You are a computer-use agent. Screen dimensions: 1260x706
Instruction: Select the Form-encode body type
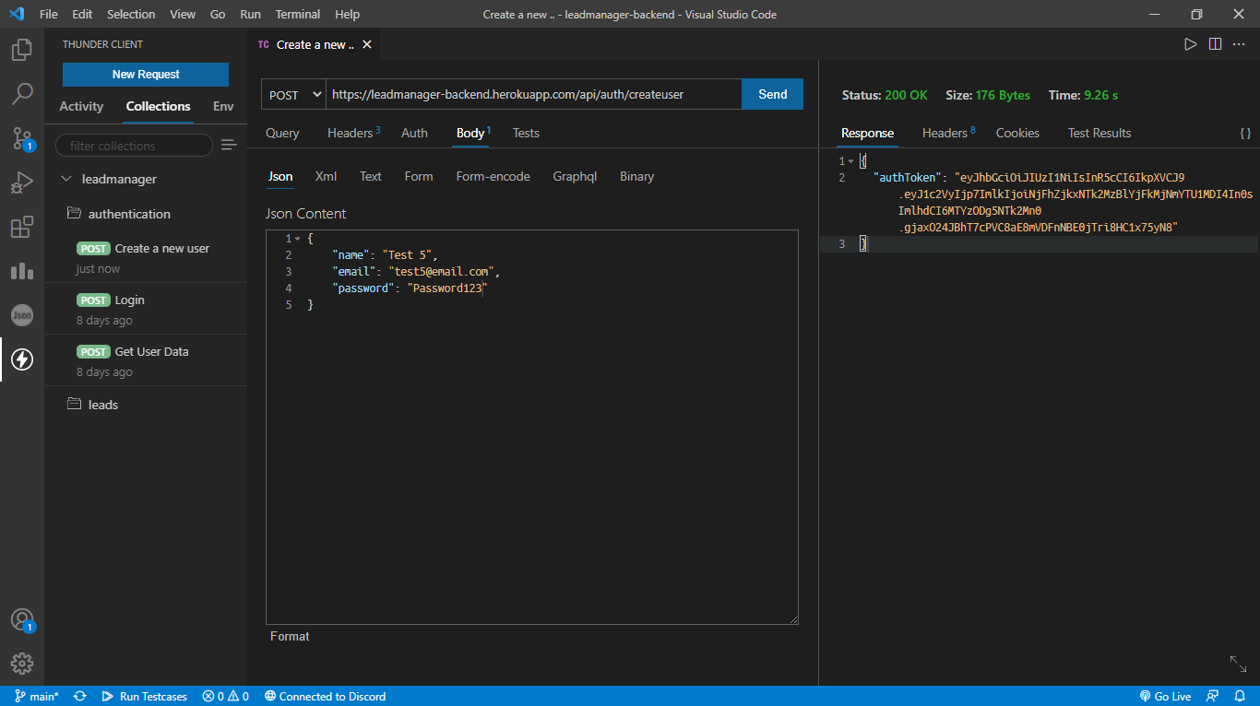pos(493,176)
